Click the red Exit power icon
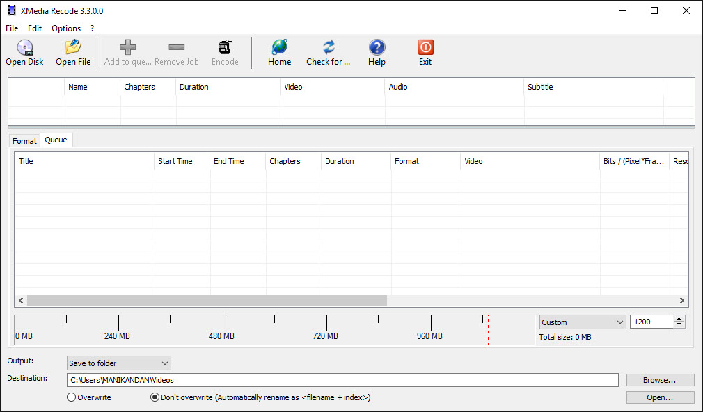Viewport: 703px width, 412px height. click(x=425, y=47)
